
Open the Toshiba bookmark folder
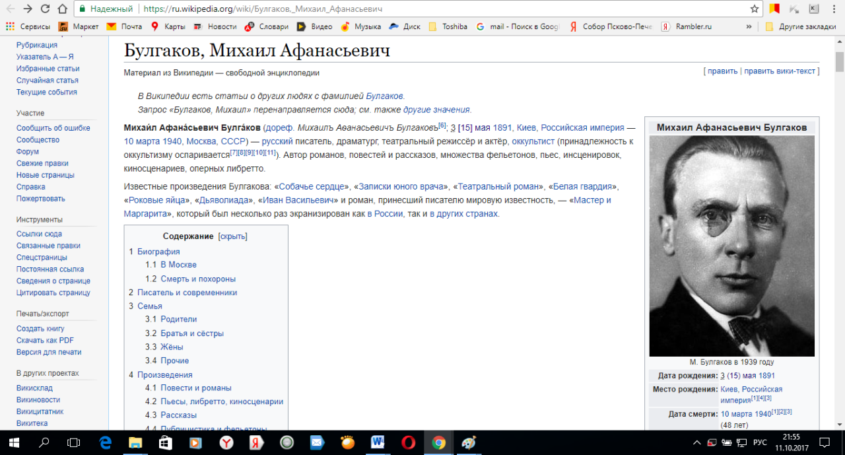tap(448, 26)
